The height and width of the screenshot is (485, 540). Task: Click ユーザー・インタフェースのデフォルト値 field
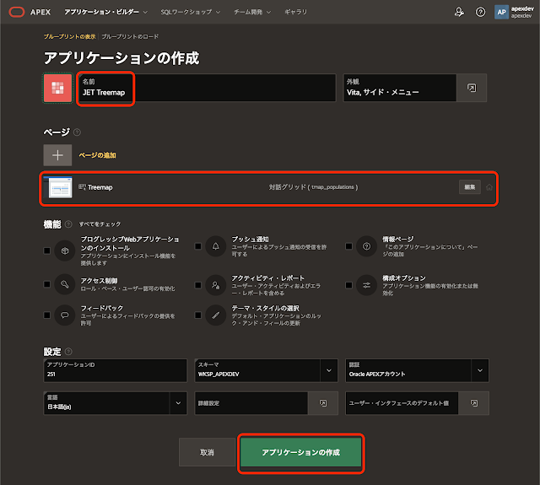click(402, 403)
